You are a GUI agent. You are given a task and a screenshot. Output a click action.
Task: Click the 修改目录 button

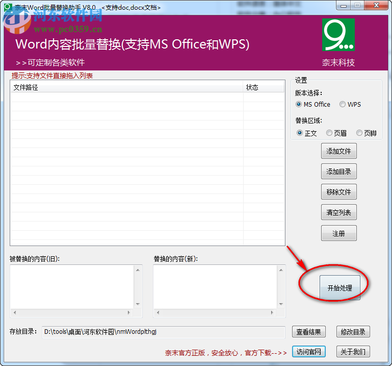[x=353, y=332]
